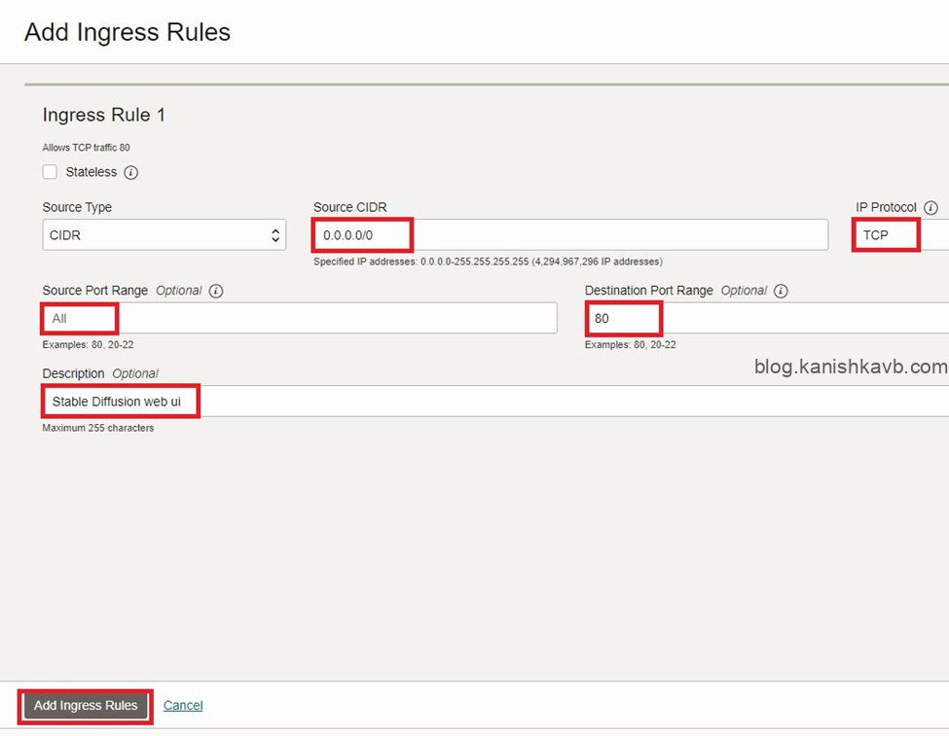This screenshot has width=949, height=736.
Task: Click the Source Type field label
Action: click(77, 207)
